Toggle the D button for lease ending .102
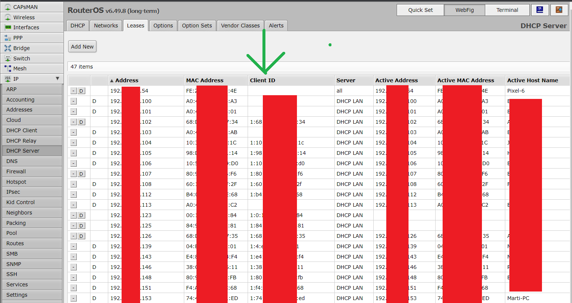 [81, 122]
